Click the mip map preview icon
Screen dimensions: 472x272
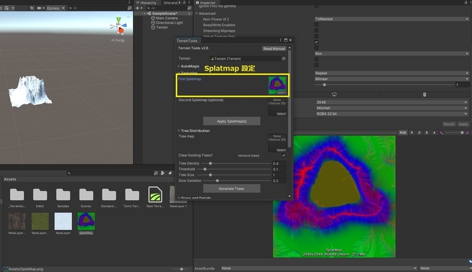(441, 132)
